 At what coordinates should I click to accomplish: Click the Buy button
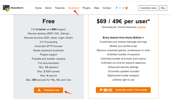point(163,8)
